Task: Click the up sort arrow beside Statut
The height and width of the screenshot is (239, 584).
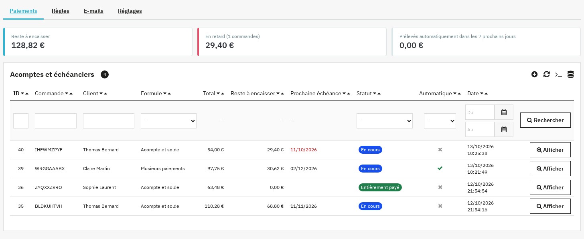Action: pos(379,94)
